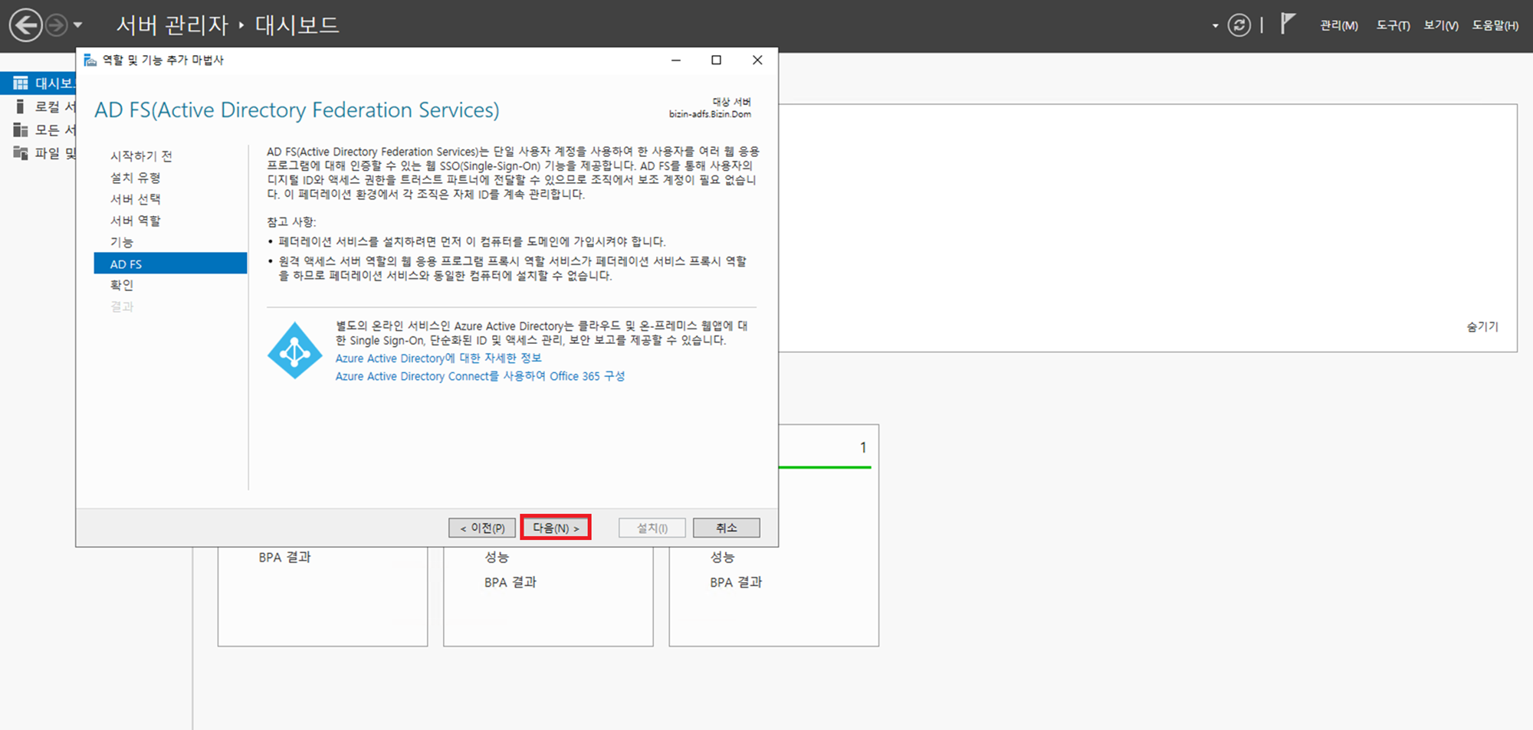
Task: Open the notifications flag icon
Action: click(x=1288, y=25)
